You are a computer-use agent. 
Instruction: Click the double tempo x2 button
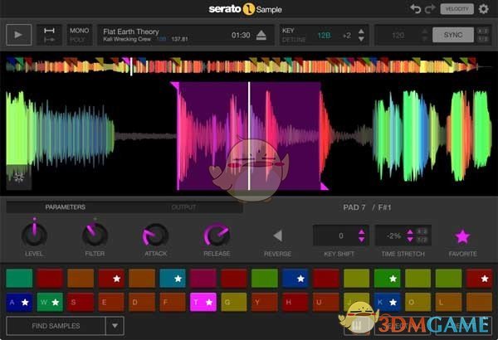point(483,32)
